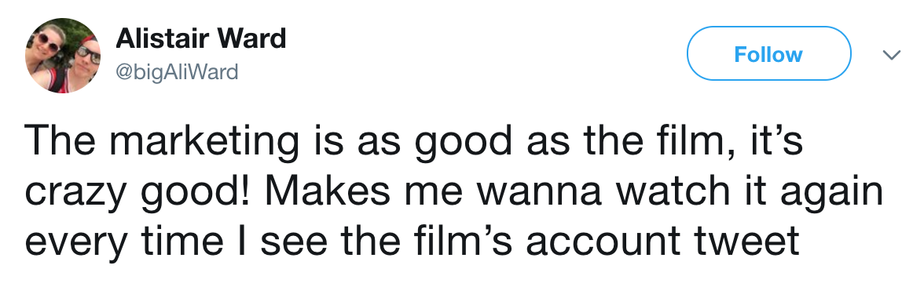Image resolution: width=924 pixels, height=287 pixels.
Task: Click the word "it's" ending the first line
Action: pos(775,141)
